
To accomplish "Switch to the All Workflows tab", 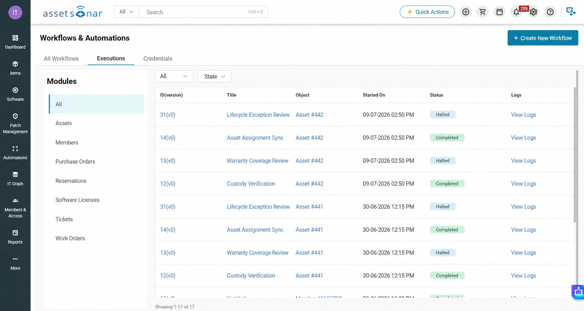I will [x=61, y=58].
